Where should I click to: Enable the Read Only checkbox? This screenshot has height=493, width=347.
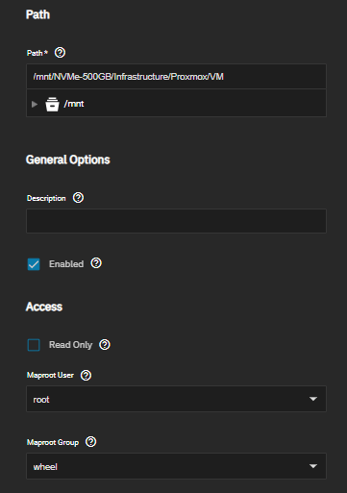click(34, 345)
